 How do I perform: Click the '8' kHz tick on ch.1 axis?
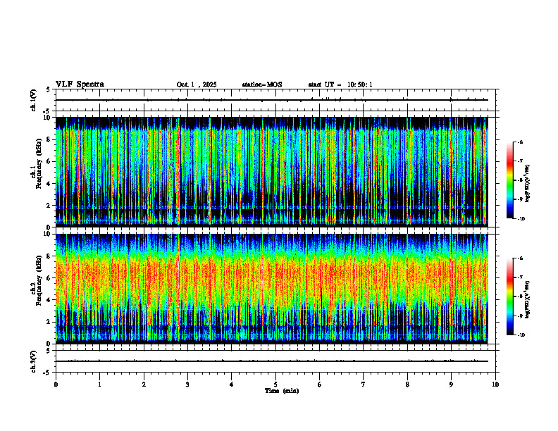[49, 139]
